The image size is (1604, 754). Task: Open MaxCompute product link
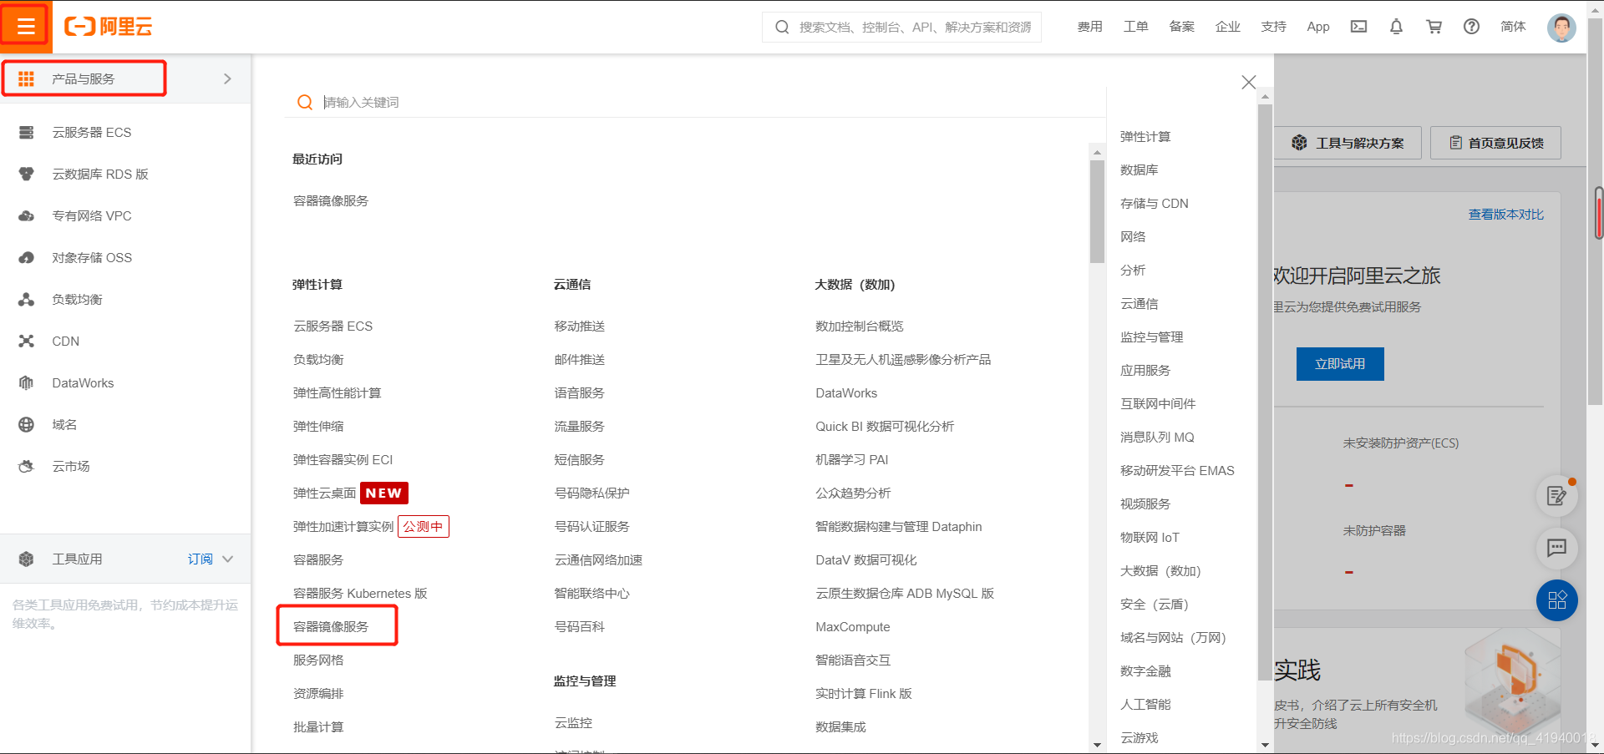coord(852,626)
